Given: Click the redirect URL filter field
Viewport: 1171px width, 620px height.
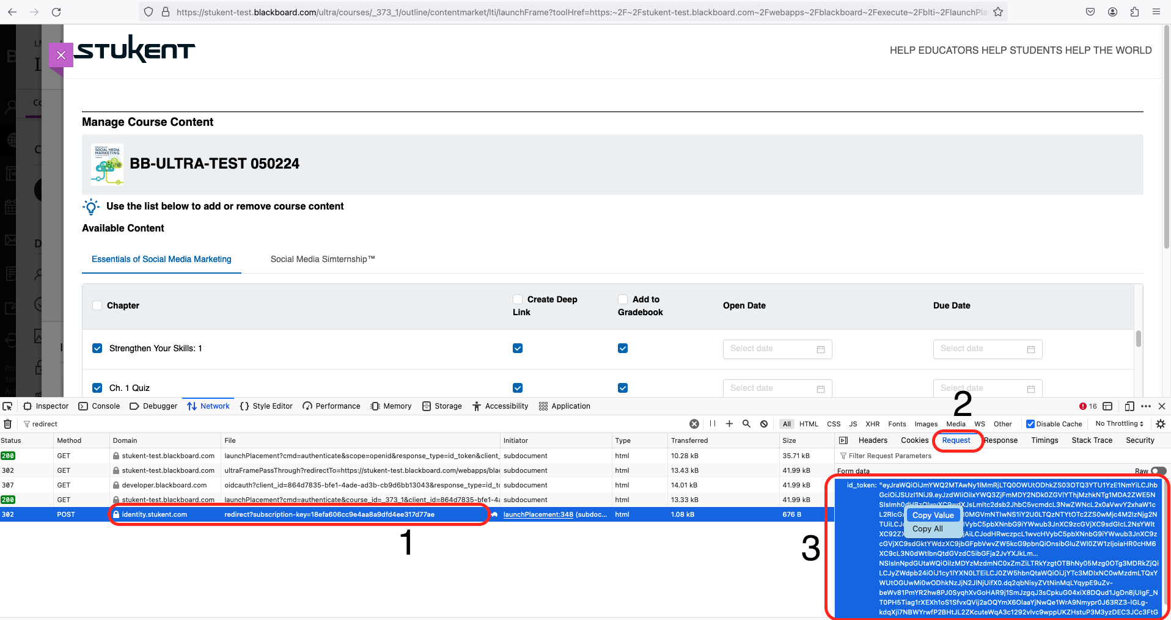Looking at the screenshot, I should (354, 424).
